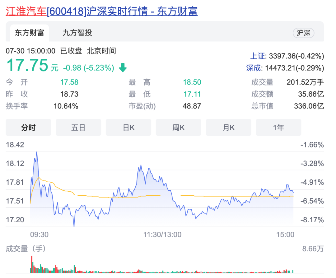336x278 pixels.
Task: Click the tallest red volume bar at open
Action: coord(32,264)
